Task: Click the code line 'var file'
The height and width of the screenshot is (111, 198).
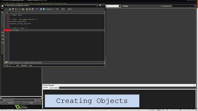Action: [x=14, y=30]
